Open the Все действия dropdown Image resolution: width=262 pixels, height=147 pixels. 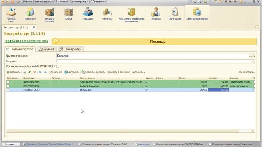click(246, 72)
